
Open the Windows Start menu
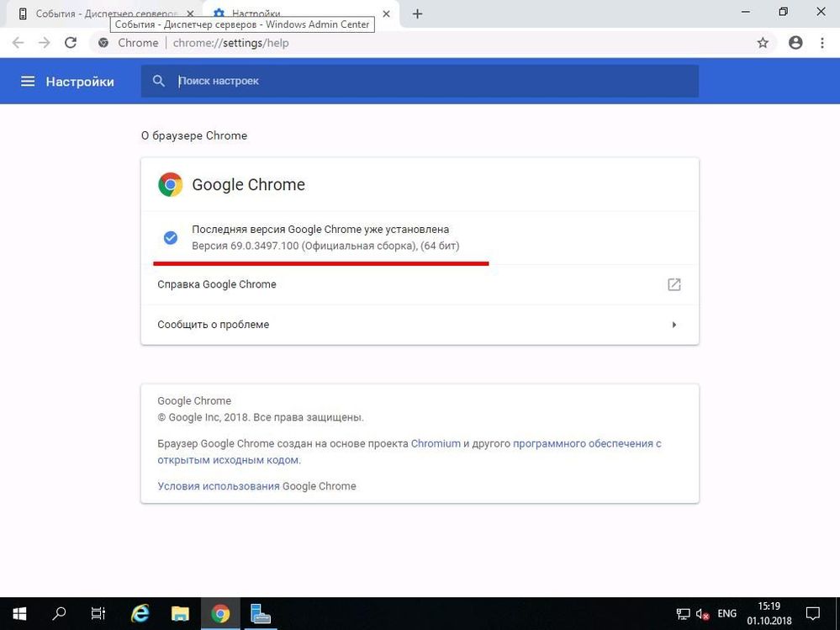19,613
